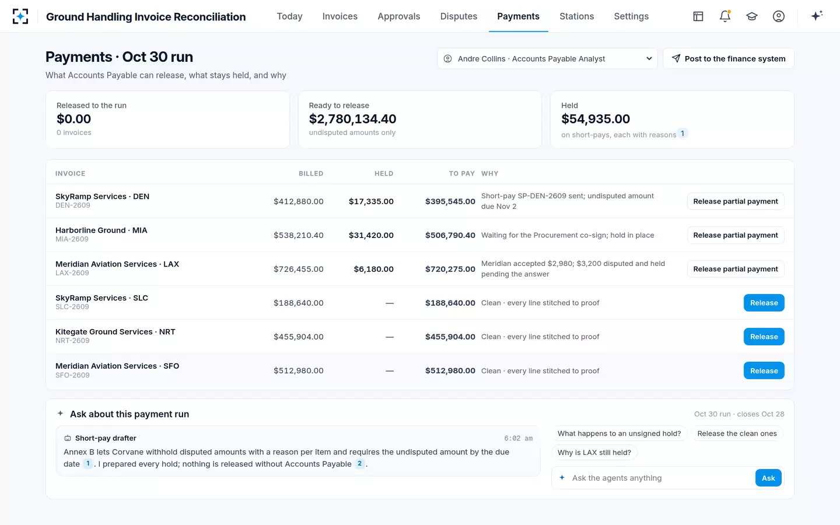Click the $54,935.00 held total
Screen dimensions: 840x525
(596, 119)
